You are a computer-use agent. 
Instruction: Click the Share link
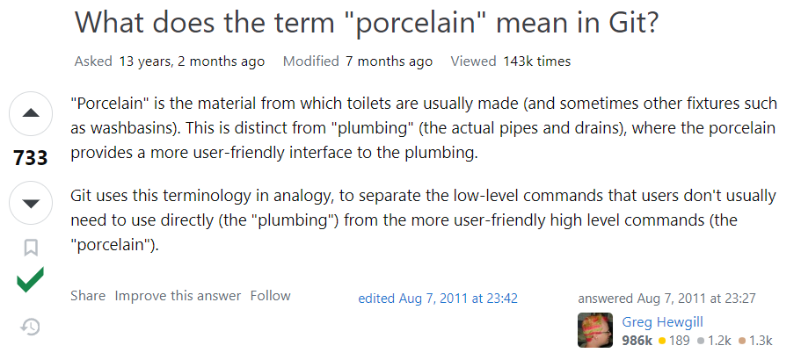pyautogui.click(x=88, y=296)
